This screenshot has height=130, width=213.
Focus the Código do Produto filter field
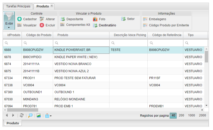(37, 43)
